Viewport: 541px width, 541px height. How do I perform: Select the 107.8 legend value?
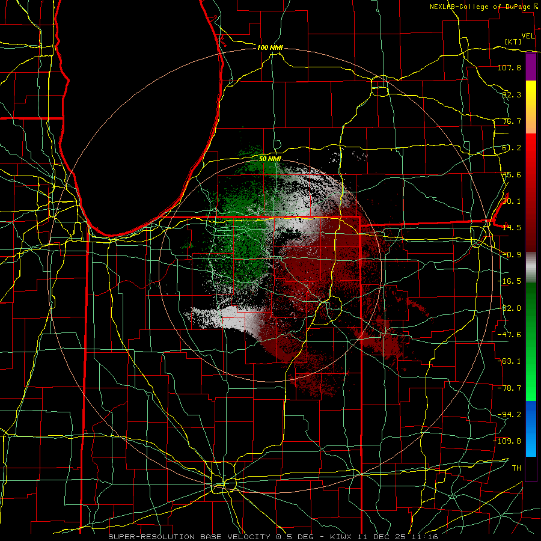[509, 67]
